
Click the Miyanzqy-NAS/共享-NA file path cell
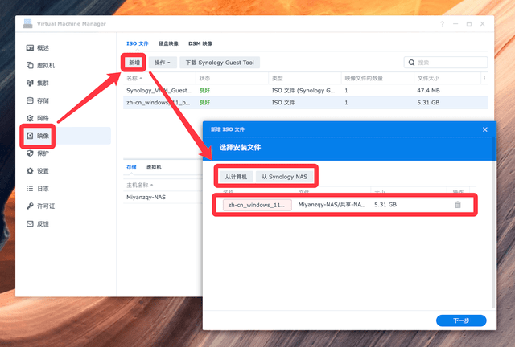click(332, 205)
